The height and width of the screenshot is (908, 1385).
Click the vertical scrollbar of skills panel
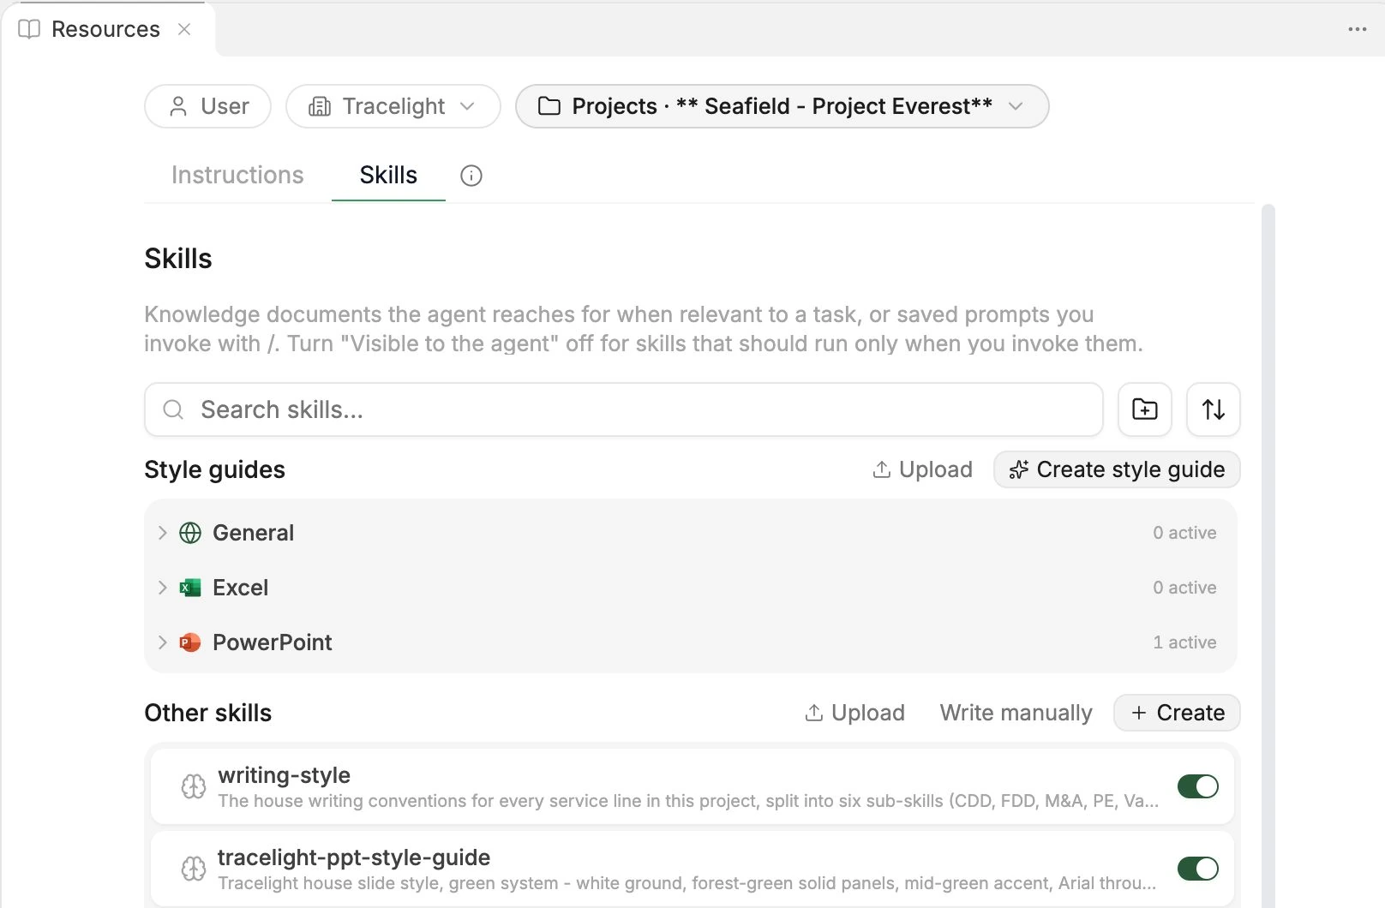pyautogui.click(x=1268, y=555)
